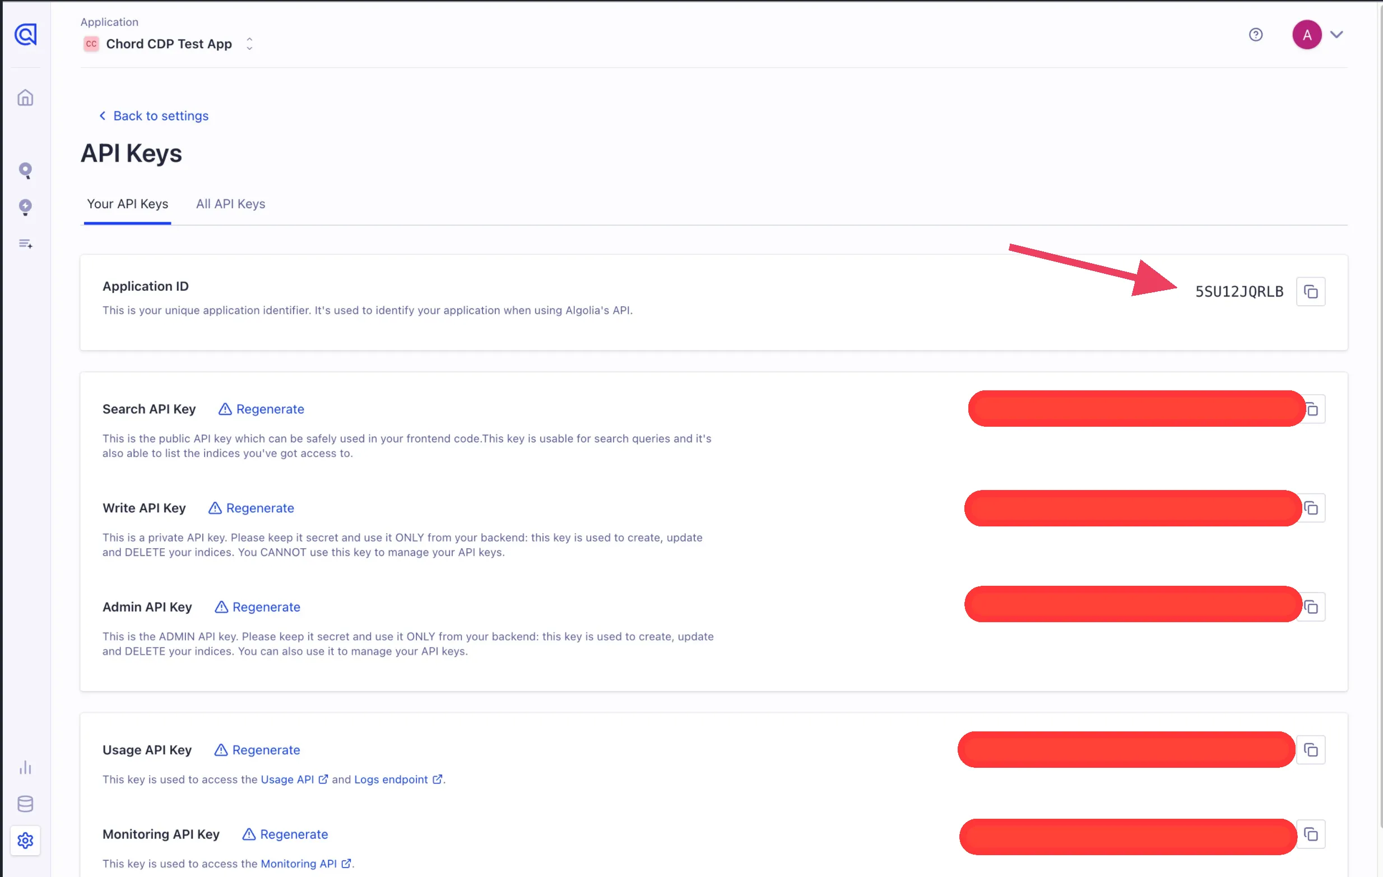The width and height of the screenshot is (1383, 877).
Task: Regenerate the Usage API Key
Action: point(257,749)
